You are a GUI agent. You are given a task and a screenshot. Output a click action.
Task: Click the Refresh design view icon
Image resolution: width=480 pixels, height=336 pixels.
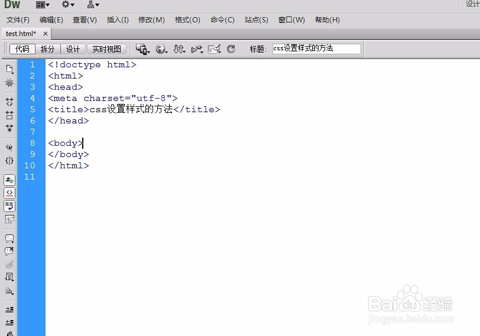point(231,49)
